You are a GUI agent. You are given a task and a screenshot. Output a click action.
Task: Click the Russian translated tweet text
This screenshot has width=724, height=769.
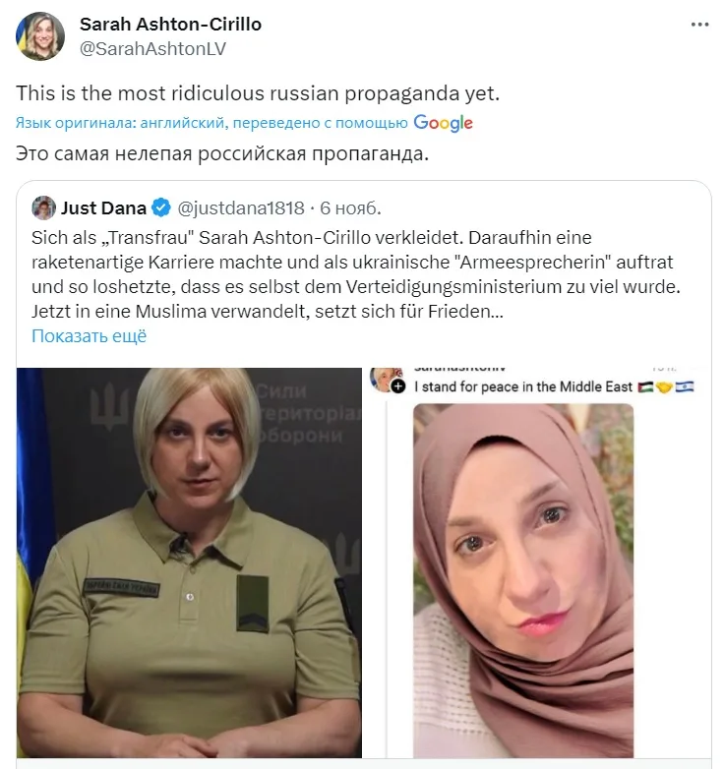click(x=222, y=153)
